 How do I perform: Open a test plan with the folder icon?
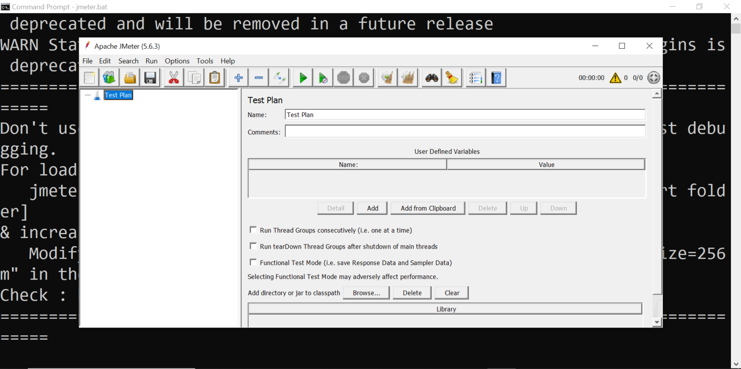click(129, 77)
